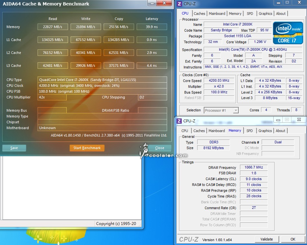Image resolution: width=307 pixels, height=245 pixels.
Task: Show Graphics tab in lower CPU-Z window
Action: [x=265, y=131]
